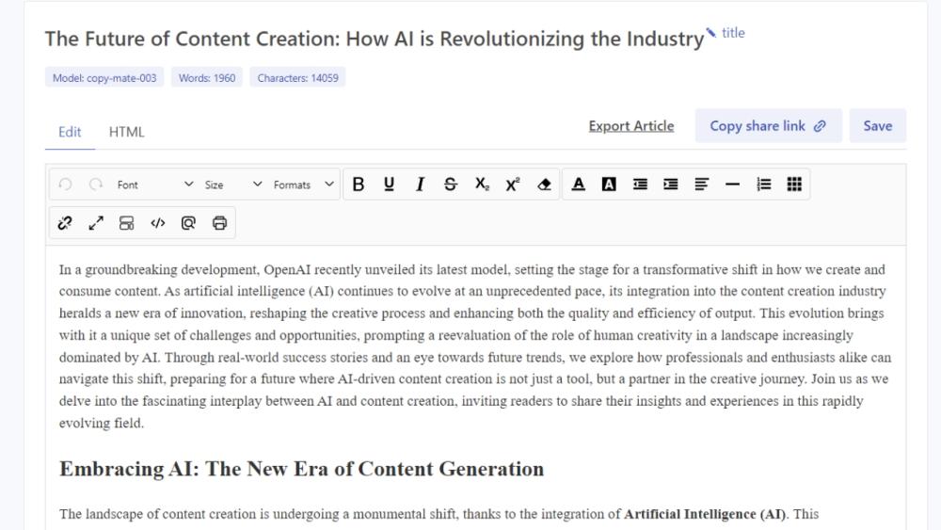Click the title edit link
The width and height of the screenshot is (941, 530).
pyautogui.click(x=733, y=33)
